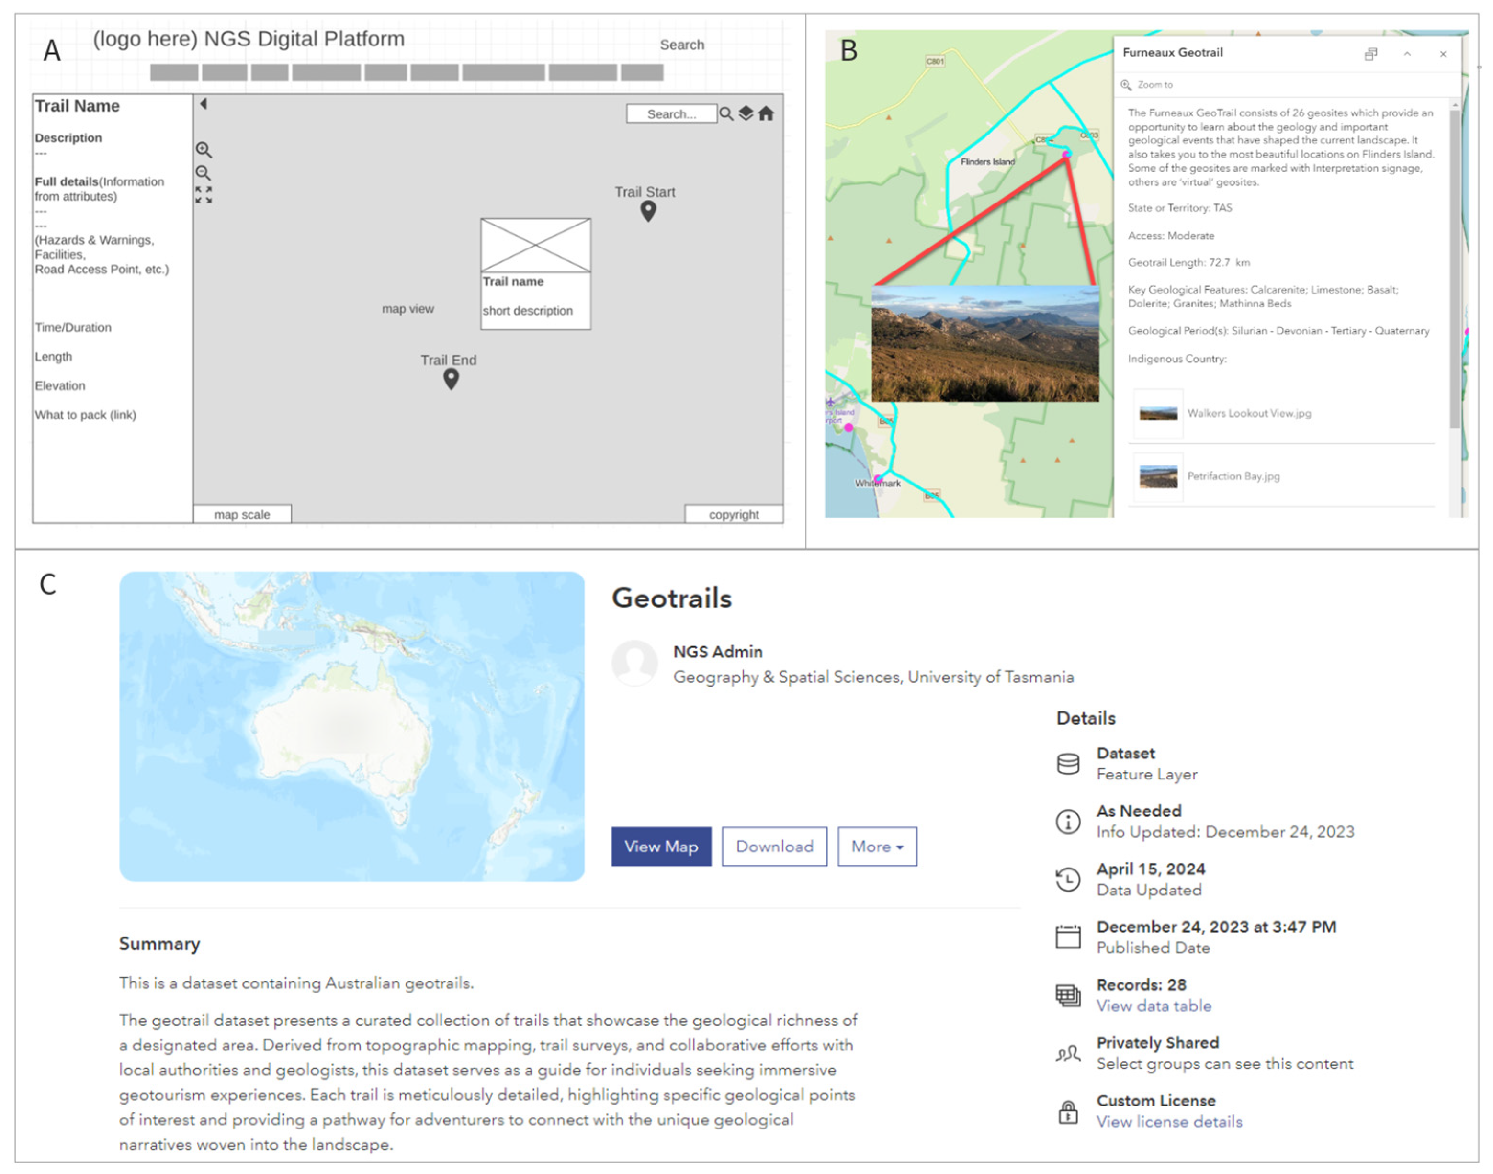Click the Flinders landscape photo
The height and width of the screenshot is (1174, 1493).
click(x=985, y=344)
